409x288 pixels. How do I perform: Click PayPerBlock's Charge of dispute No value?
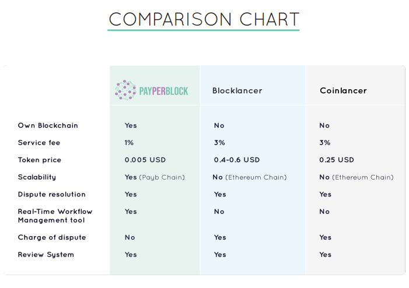coord(130,237)
